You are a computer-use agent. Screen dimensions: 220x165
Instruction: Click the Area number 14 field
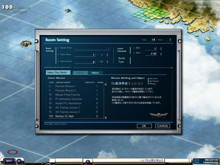click(x=152, y=40)
